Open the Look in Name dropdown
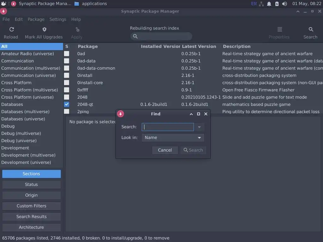323x242 pixels. click(x=173, y=138)
